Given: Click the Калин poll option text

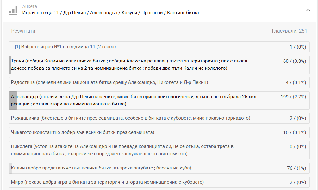Looking at the screenshot, I should pos(101,168).
